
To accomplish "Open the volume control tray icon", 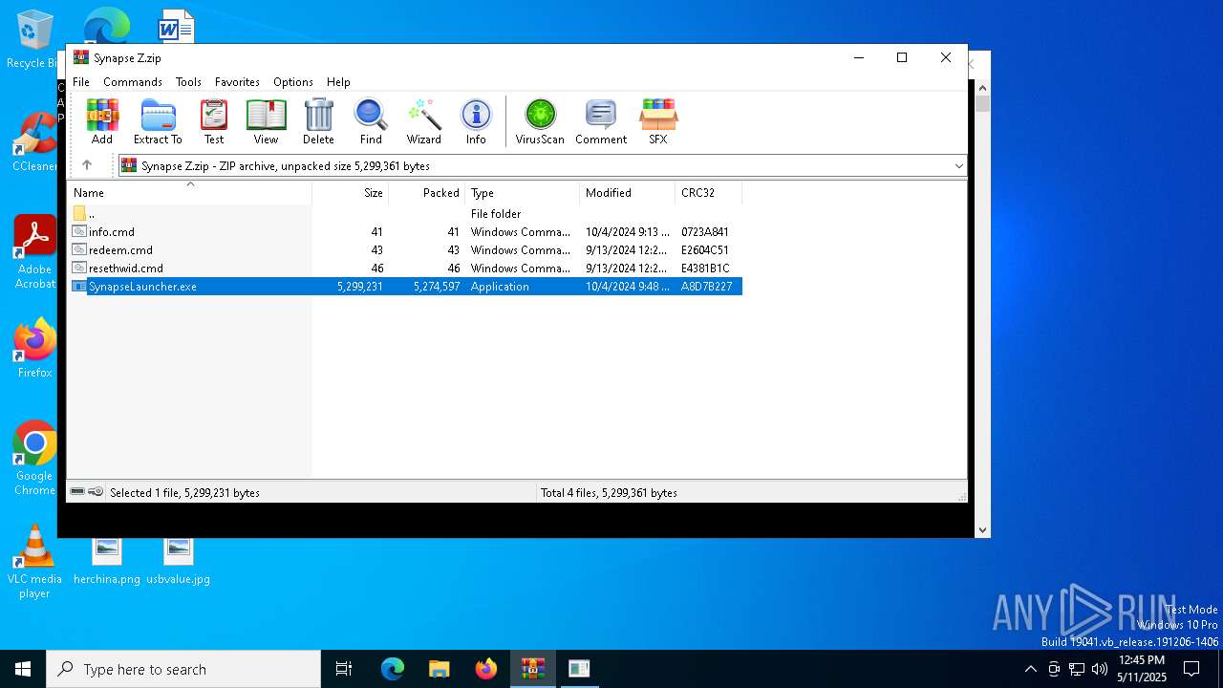I will tap(1100, 669).
